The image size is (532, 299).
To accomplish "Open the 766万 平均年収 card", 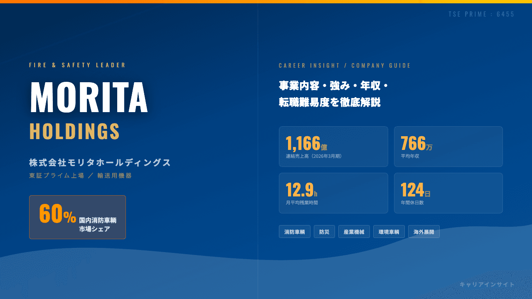I will [x=448, y=147].
